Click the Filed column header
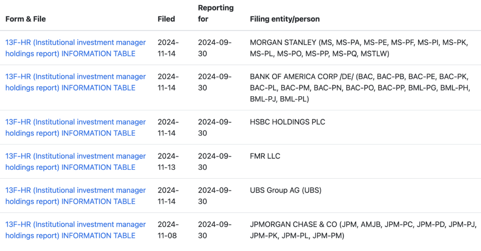Viewport: 481px width, 251px height. click(166, 19)
